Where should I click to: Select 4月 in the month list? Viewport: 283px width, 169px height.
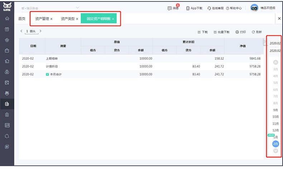tap(275, 76)
